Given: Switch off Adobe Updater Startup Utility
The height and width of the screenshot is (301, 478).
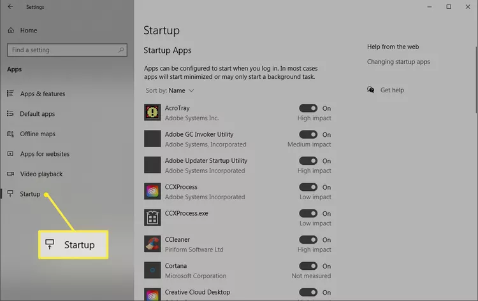Looking at the screenshot, I should 308,161.
